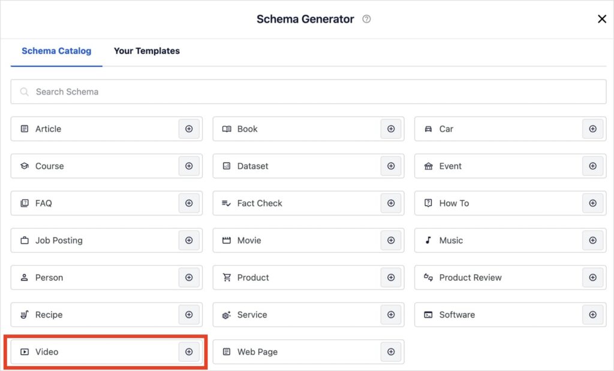Add the Software schema via plus icon
Image resolution: width=614 pixels, height=371 pixels.
click(592, 315)
